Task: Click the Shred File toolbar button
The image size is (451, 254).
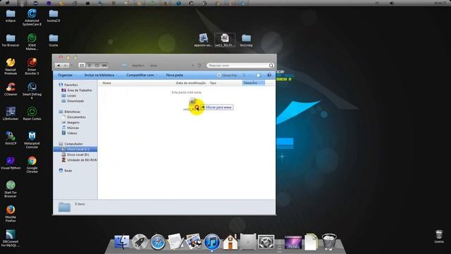Action: click(227, 75)
